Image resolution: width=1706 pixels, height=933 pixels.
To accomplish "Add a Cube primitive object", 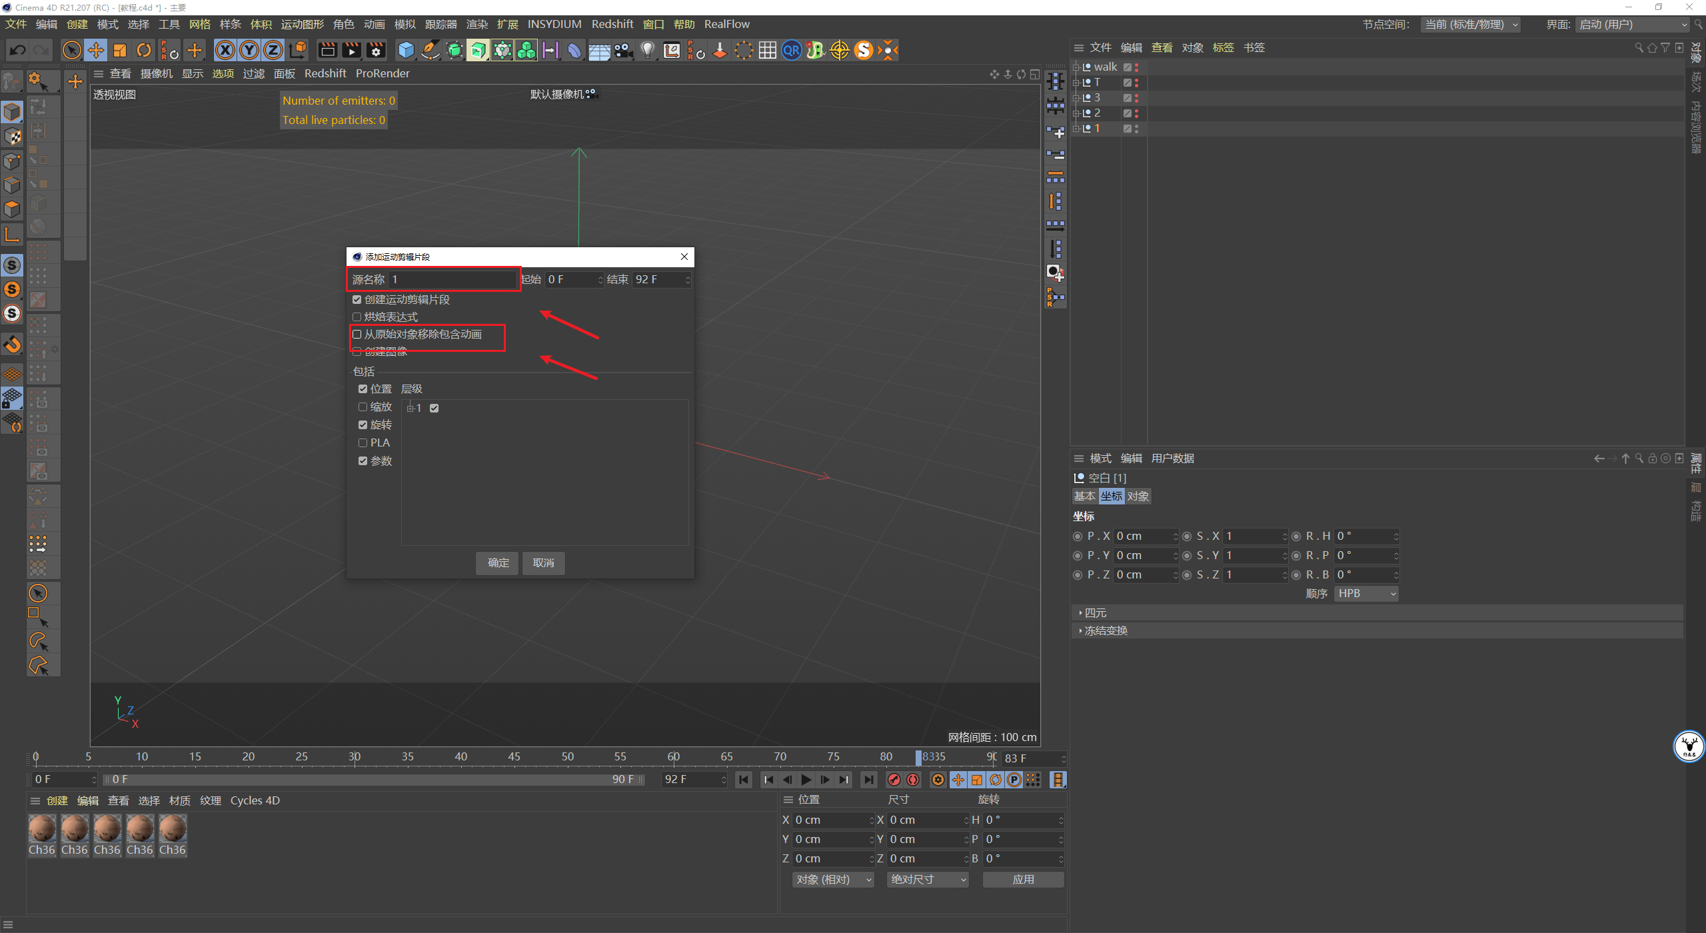I will 406,50.
